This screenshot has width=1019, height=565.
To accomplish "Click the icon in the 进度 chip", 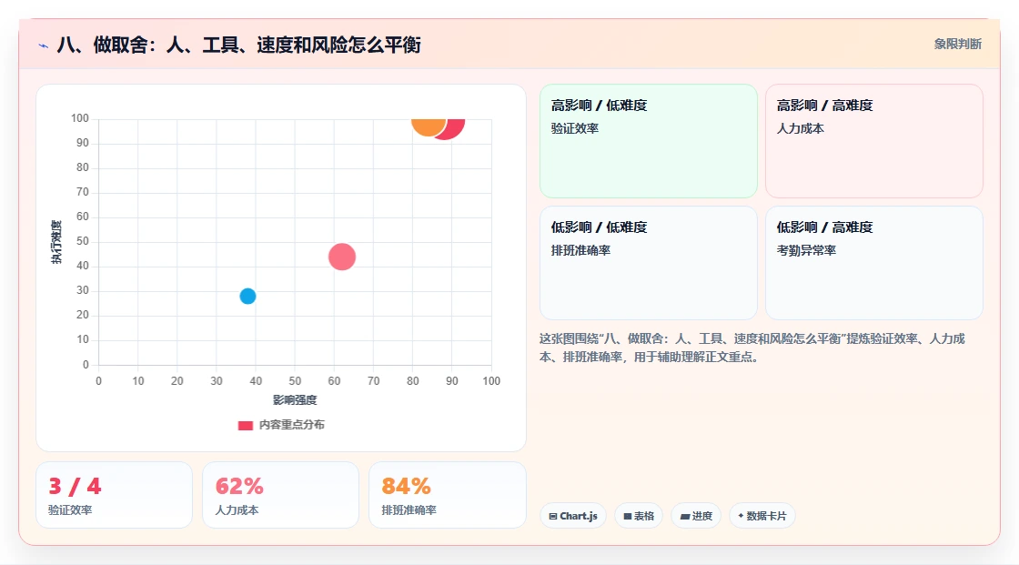I will pyautogui.click(x=685, y=516).
